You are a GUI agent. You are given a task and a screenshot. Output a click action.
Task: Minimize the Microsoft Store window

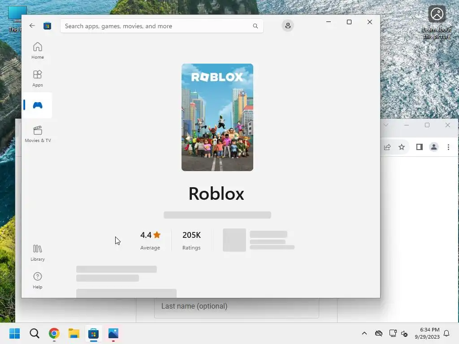pyautogui.click(x=329, y=22)
